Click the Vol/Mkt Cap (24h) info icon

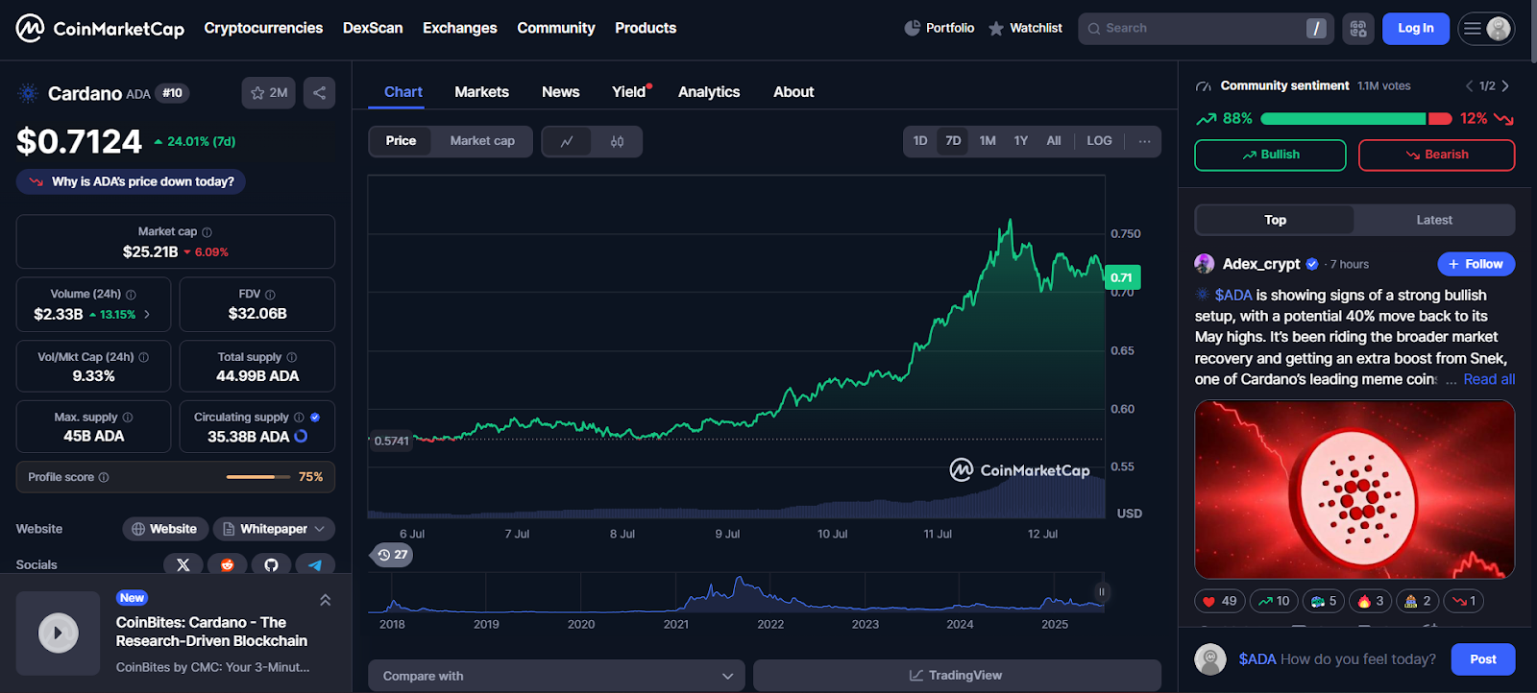click(144, 357)
